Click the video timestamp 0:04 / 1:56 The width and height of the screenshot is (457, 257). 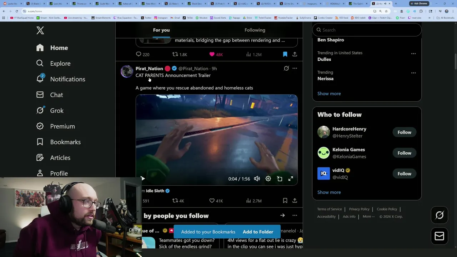(239, 179)
